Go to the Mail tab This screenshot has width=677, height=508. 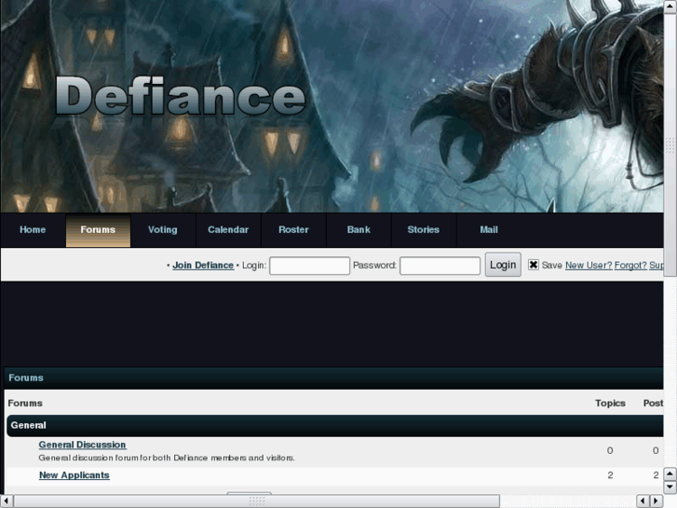tap(489, 229)
